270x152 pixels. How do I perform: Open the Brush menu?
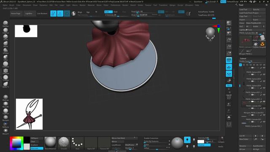(x=12, y=5)
